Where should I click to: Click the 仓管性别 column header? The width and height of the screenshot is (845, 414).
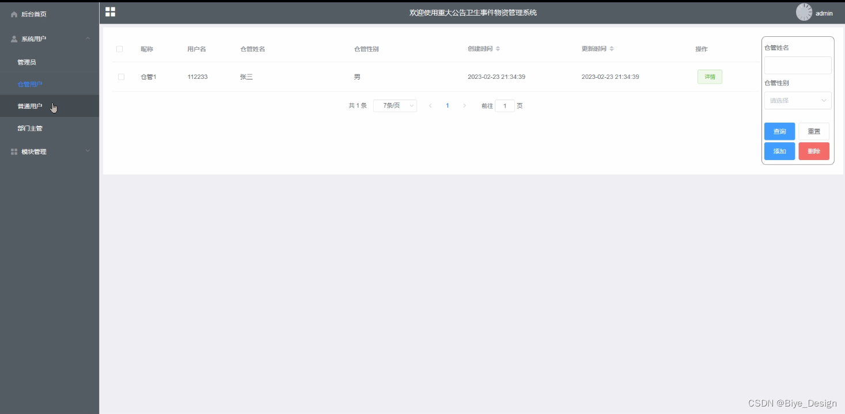click(366, 49)
